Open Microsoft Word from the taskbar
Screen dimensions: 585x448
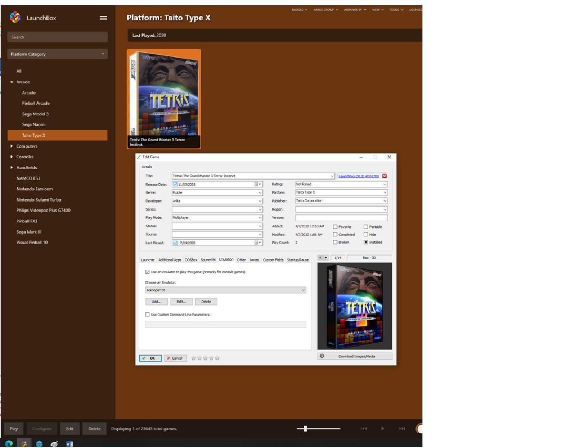pos(70,444)
